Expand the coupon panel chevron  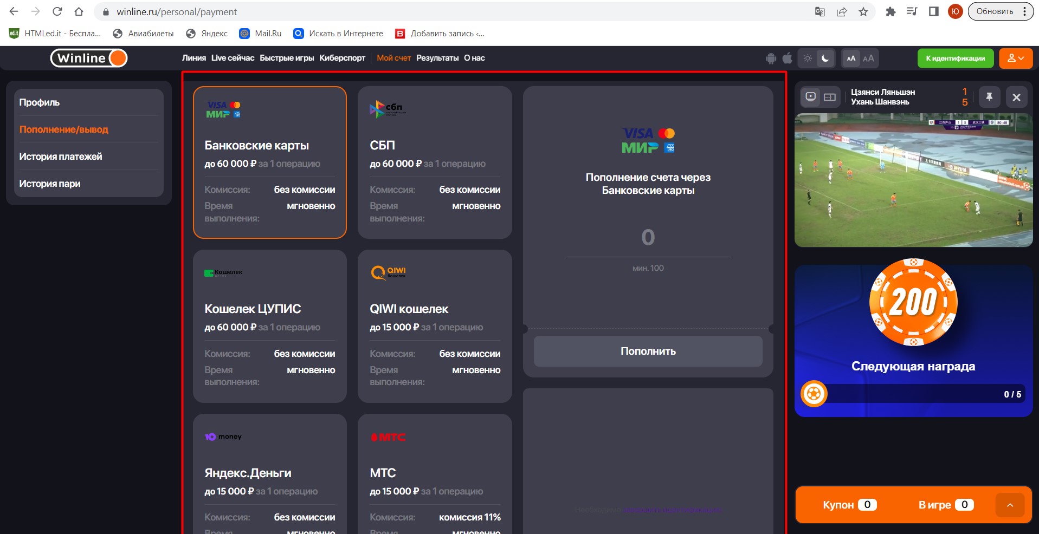[1010, 505]
